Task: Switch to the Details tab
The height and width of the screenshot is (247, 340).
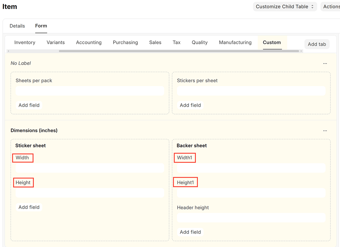Action: [x=17, y=26]
